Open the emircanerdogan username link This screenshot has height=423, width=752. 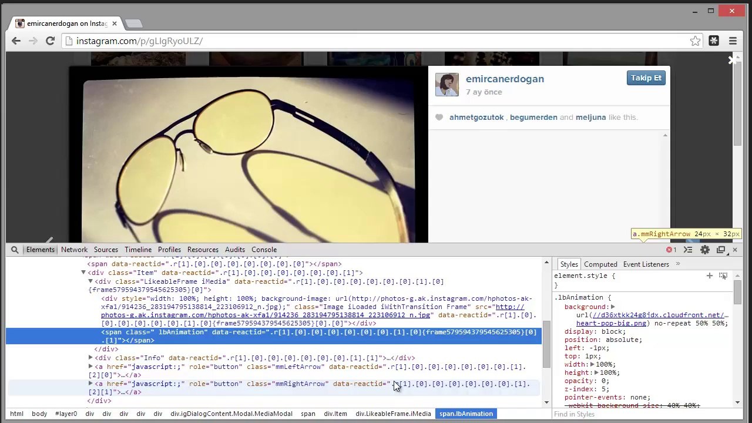(505, 79)
